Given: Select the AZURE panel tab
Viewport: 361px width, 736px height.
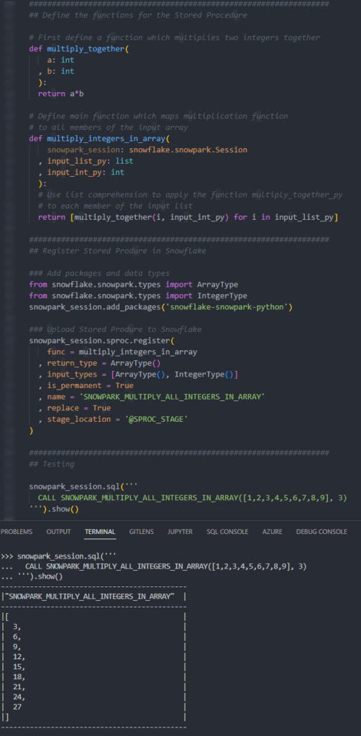Looking at the screenshot, I should point(273,532).
